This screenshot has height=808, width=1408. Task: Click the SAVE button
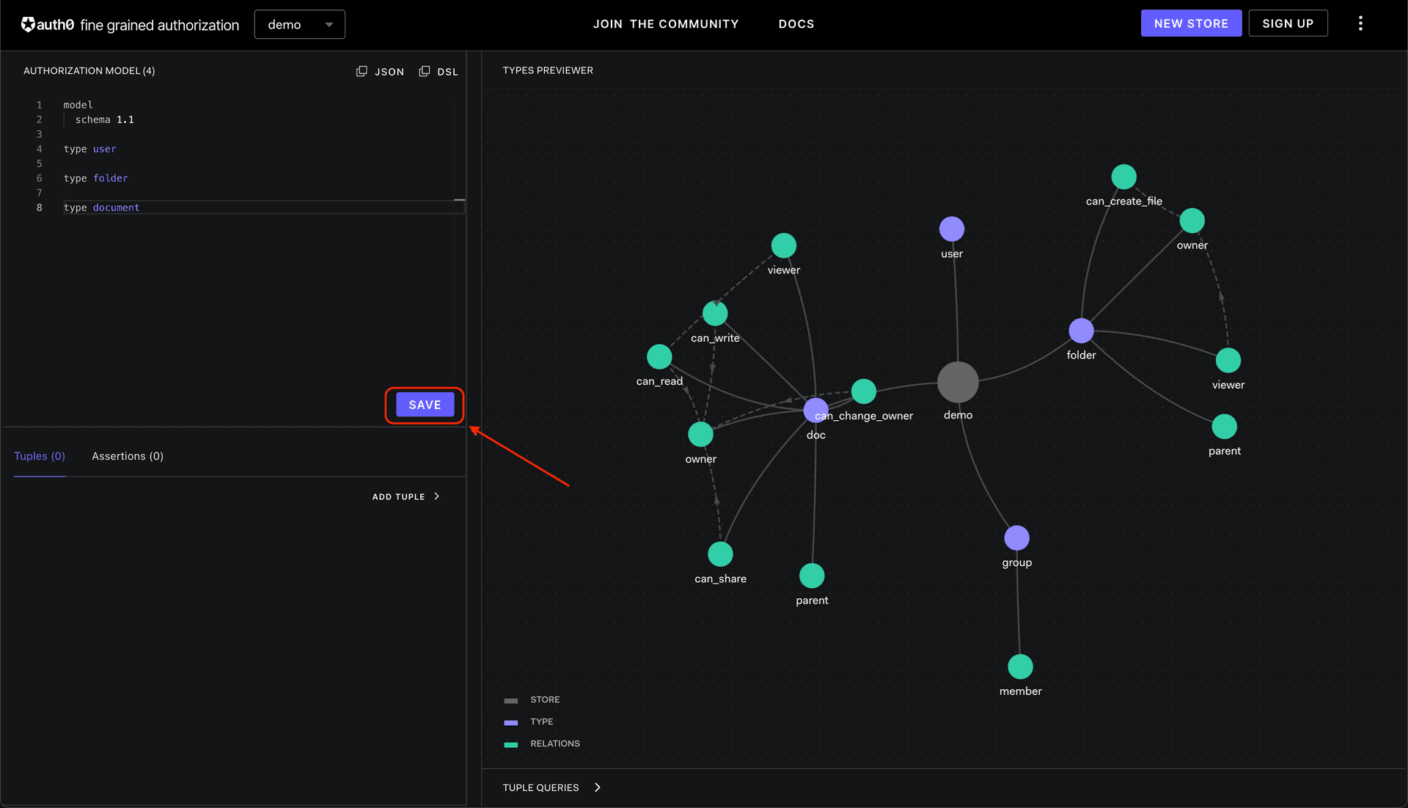pyautogui.click(x=424, y=404)
